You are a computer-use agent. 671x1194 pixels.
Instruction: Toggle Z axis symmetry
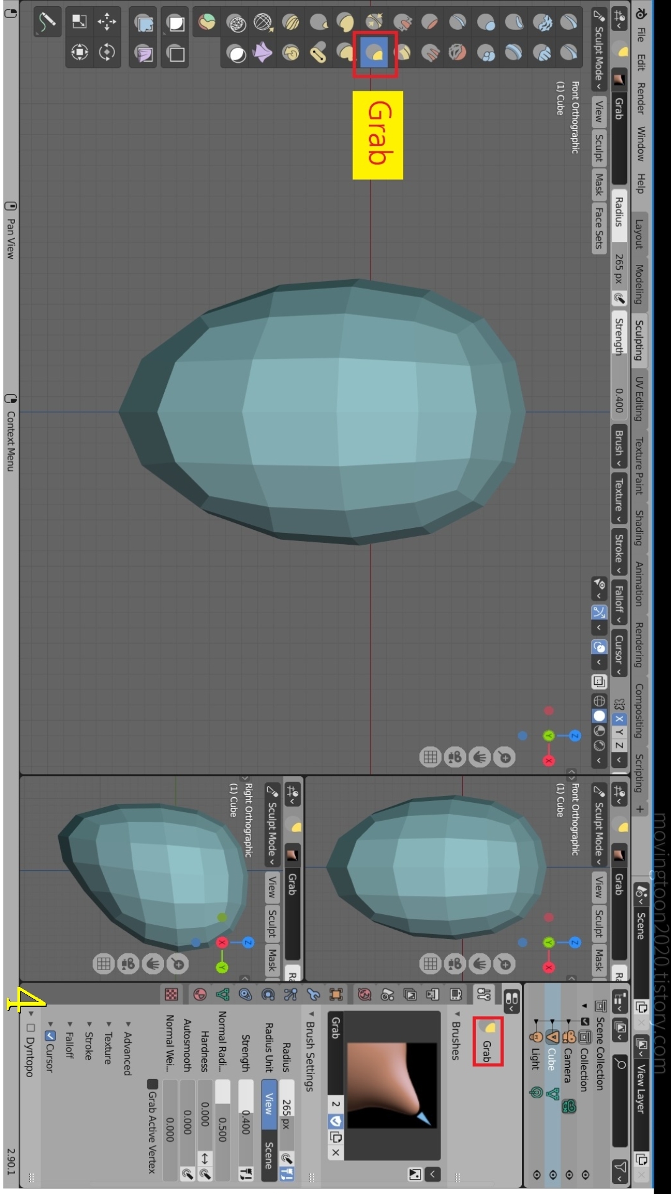pyautogui.click(x=619, y=745)
